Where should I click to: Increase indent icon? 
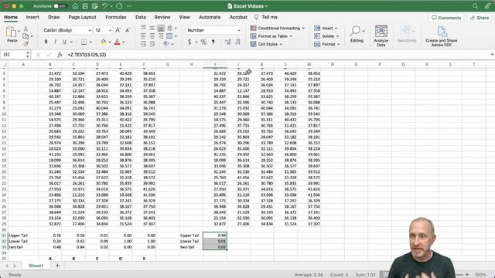(152, 44)
